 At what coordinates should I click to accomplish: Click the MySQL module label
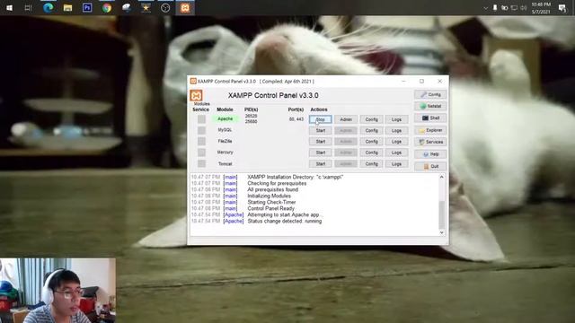226,130
